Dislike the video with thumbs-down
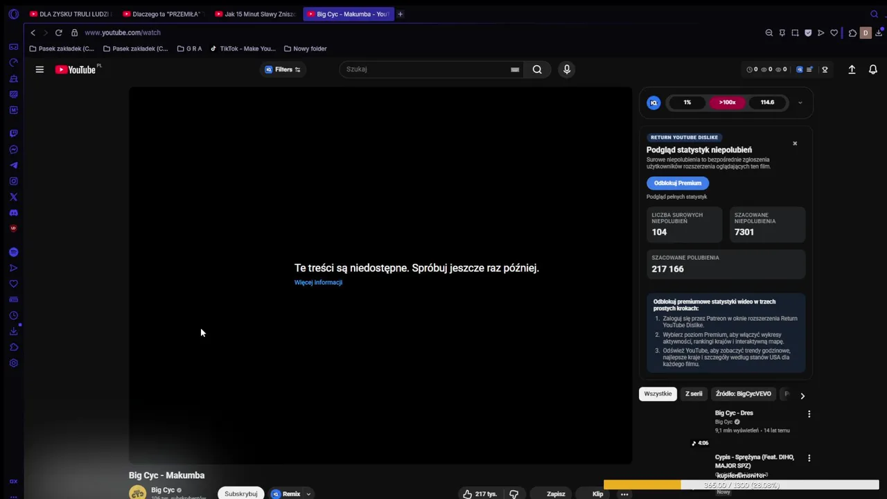 tap(513, 494)
